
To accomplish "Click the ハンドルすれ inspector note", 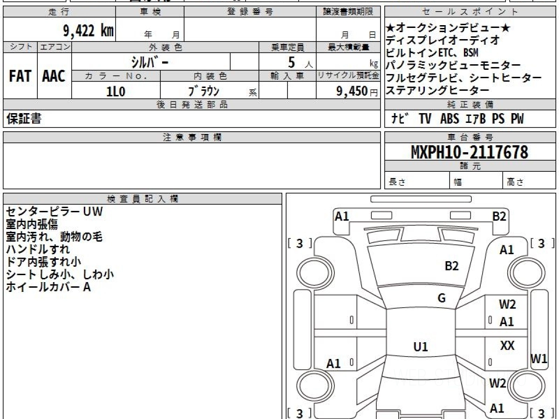I will (37, 250).
